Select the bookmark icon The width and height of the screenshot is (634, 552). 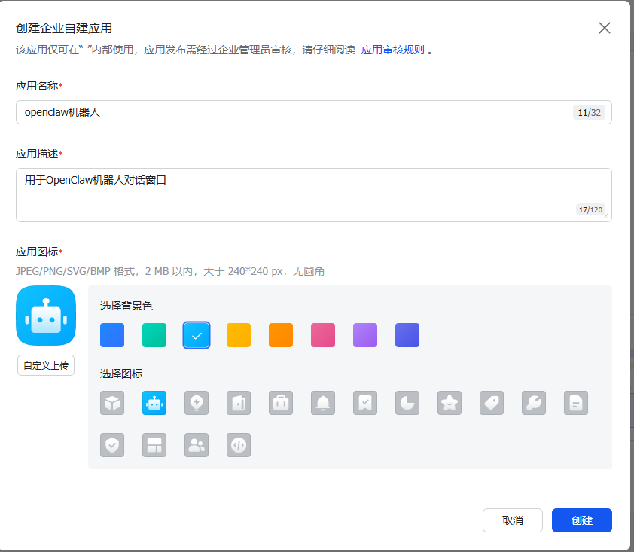(x=365, y=403)
